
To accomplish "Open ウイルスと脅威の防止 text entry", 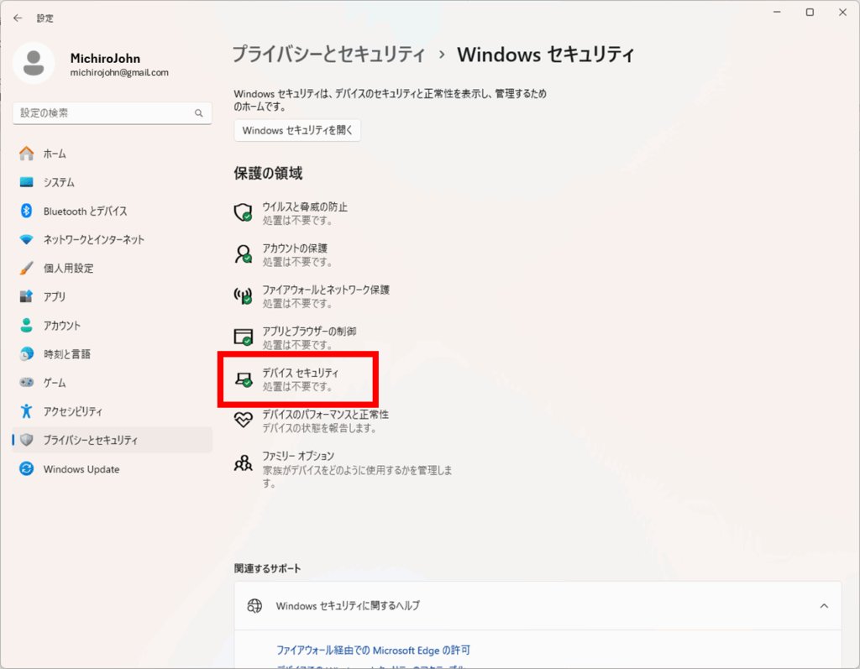I will 304,206.
